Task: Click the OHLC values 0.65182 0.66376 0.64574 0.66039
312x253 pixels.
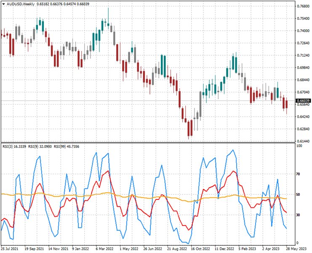Action: pyautogui.click(x=63, y=4)
